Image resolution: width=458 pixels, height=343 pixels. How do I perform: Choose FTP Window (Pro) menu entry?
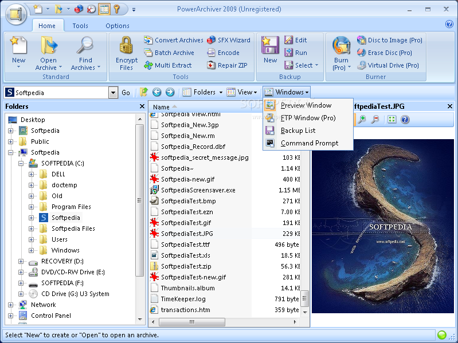(308, 118)
